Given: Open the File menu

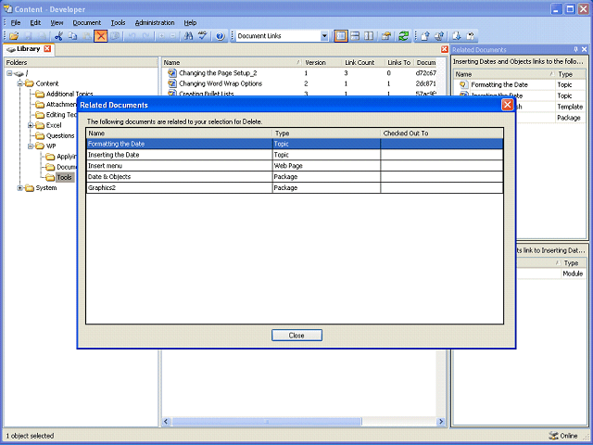Looking at the screenshot, I should pos(16,22).
